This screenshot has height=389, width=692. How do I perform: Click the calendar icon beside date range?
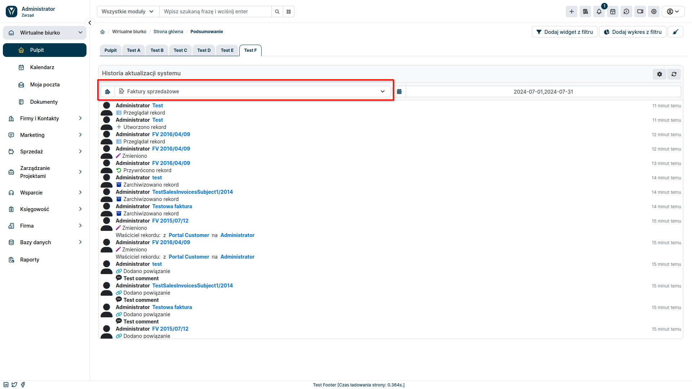pos(399,91)
